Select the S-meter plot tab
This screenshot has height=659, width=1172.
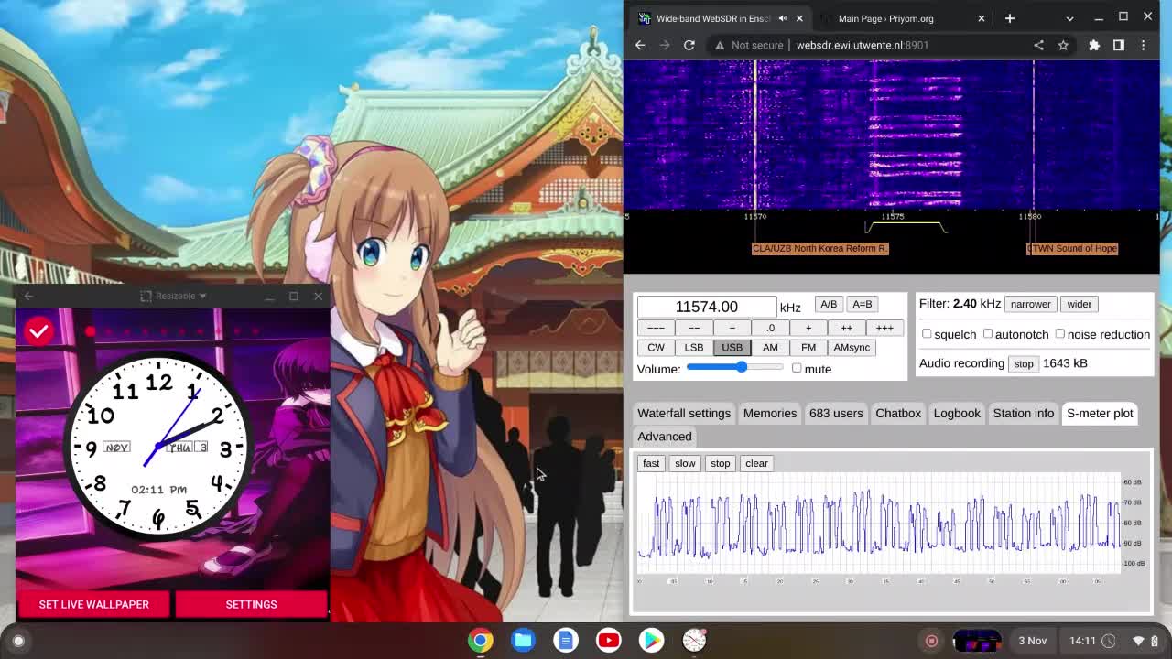(x=1100, y=413)
